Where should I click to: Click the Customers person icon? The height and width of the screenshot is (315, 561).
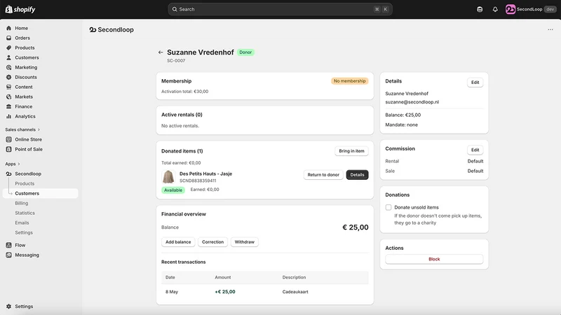8,57
